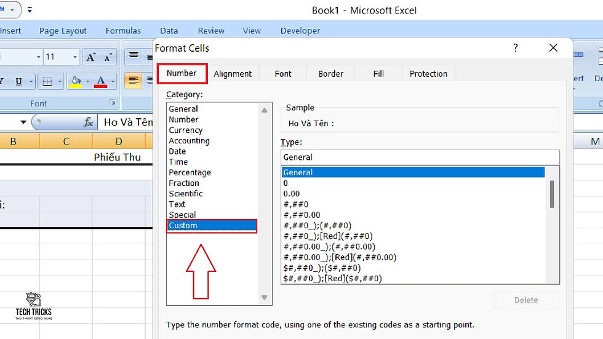Switch to the Font tab in dialog
The height and width of the screenshot is (339, 603).
[x=283, y=74]
